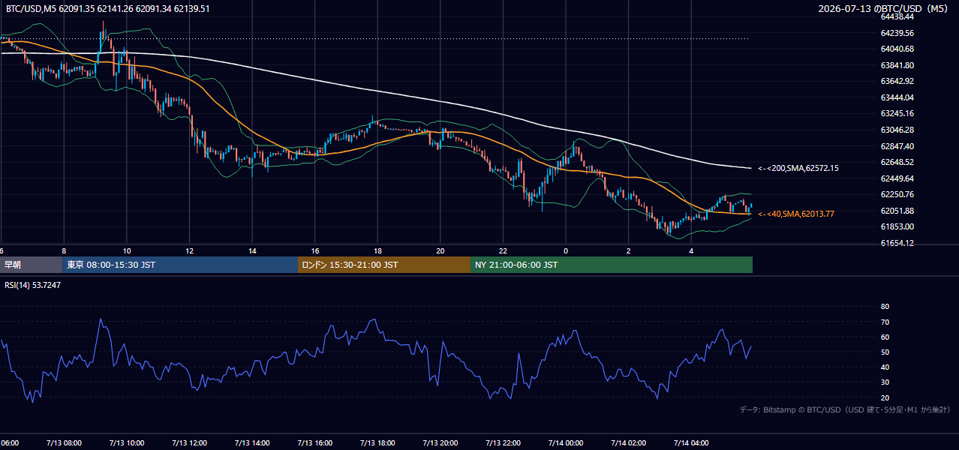Click the 7/14 02:00 bottom time label
Viewport: 959px width, 450px height.
(629, 443)
